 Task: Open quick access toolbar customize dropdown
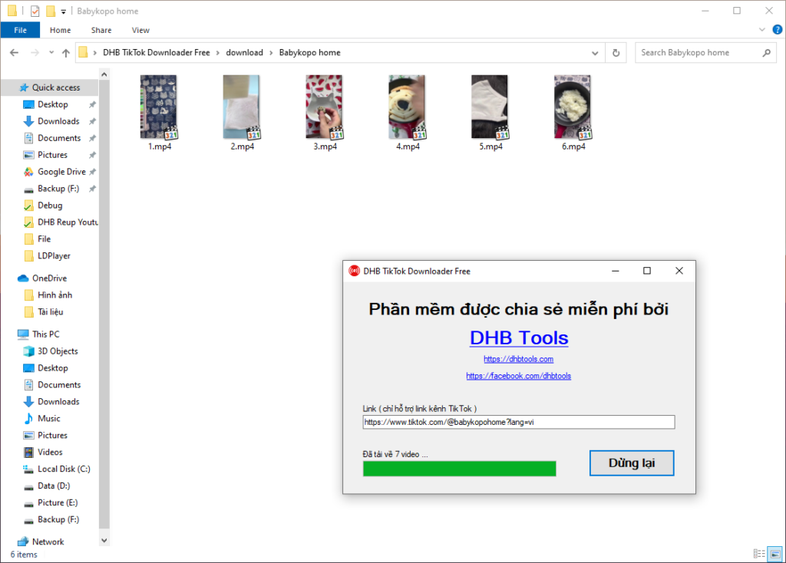click(64, 11)
